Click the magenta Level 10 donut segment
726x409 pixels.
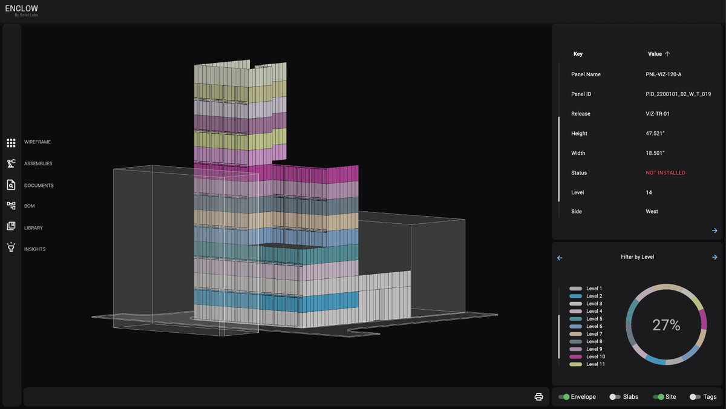tap(703, 318)
